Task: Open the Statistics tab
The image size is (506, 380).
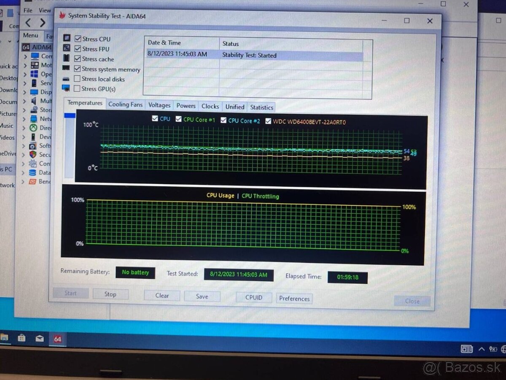Action: pos(261,107)
